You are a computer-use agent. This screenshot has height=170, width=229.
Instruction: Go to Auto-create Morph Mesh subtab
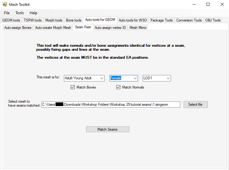(x=53, y=28)
